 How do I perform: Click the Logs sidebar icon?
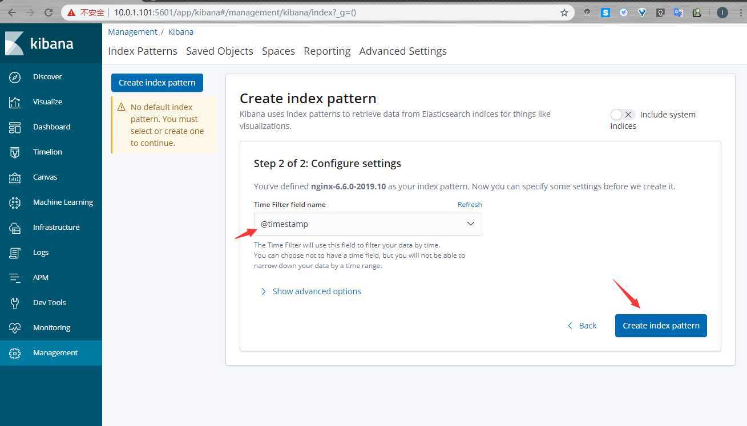[15, 253]
